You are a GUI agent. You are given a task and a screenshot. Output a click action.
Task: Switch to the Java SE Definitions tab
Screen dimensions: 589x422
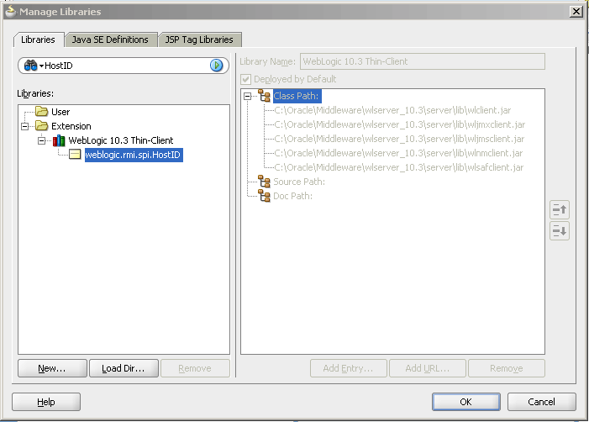pyautogui.click(x=110, y=40)
